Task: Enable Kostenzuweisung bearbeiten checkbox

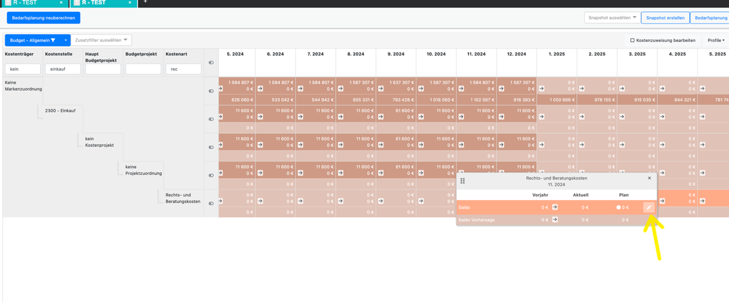Action: click(632, 40)
